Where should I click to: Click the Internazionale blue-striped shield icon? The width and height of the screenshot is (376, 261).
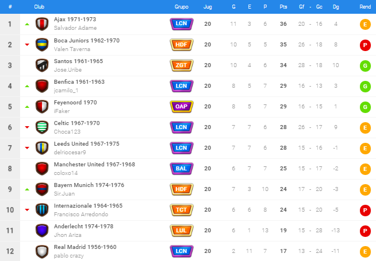[x=42, y=210]
